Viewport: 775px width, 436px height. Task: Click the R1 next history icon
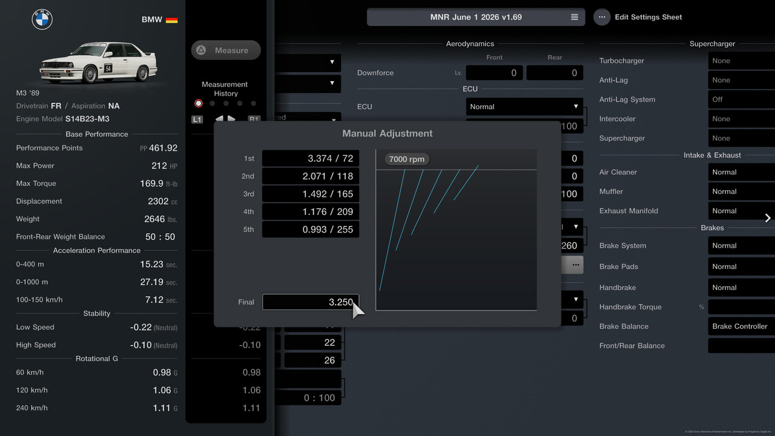coord(254,119)
